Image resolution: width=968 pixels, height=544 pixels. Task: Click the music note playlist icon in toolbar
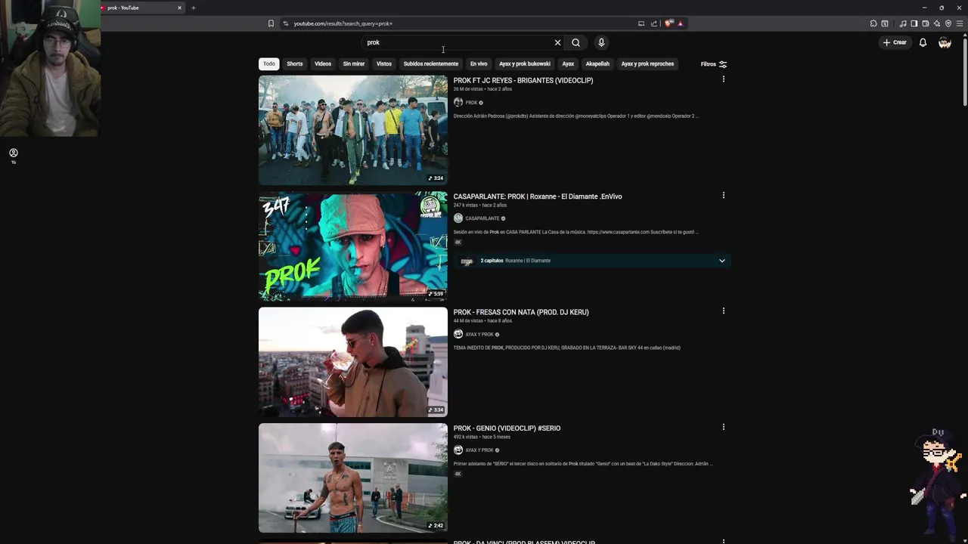[903, 23]
